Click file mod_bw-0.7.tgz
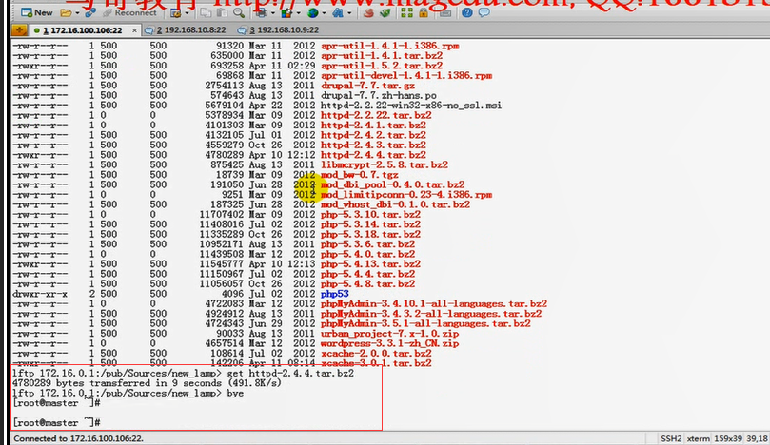Image resolution: width=770 pixels, height=445 pixels. 360,175
